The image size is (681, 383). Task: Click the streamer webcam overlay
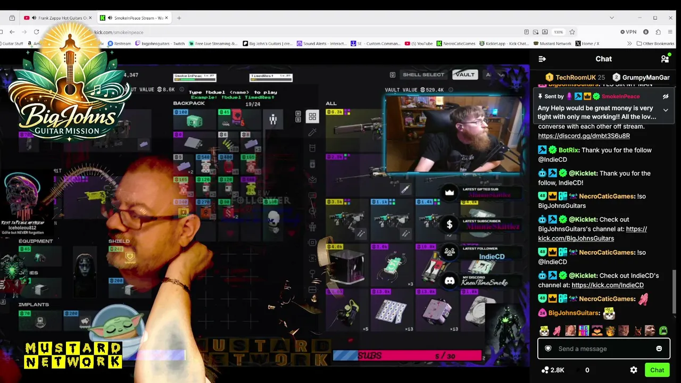(454, 134)
